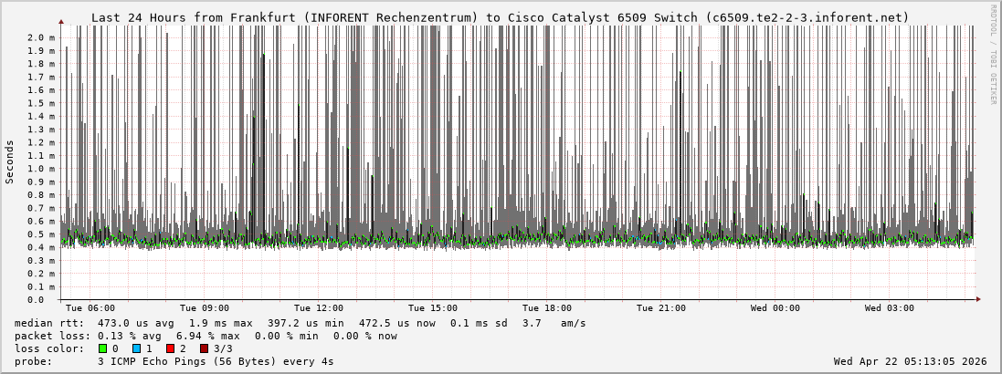
Task: Choose the Wed 03:00 time axis label
Action: (x=890, y=308)
